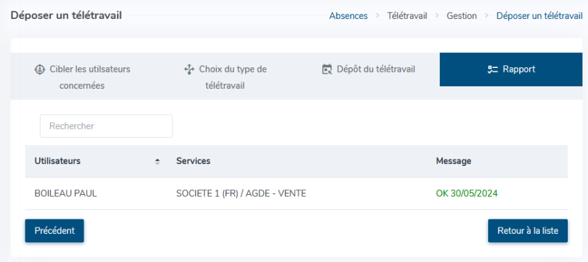Select the Rapport tab
Viewport: 588px width, 262px height.
(511, 70)
